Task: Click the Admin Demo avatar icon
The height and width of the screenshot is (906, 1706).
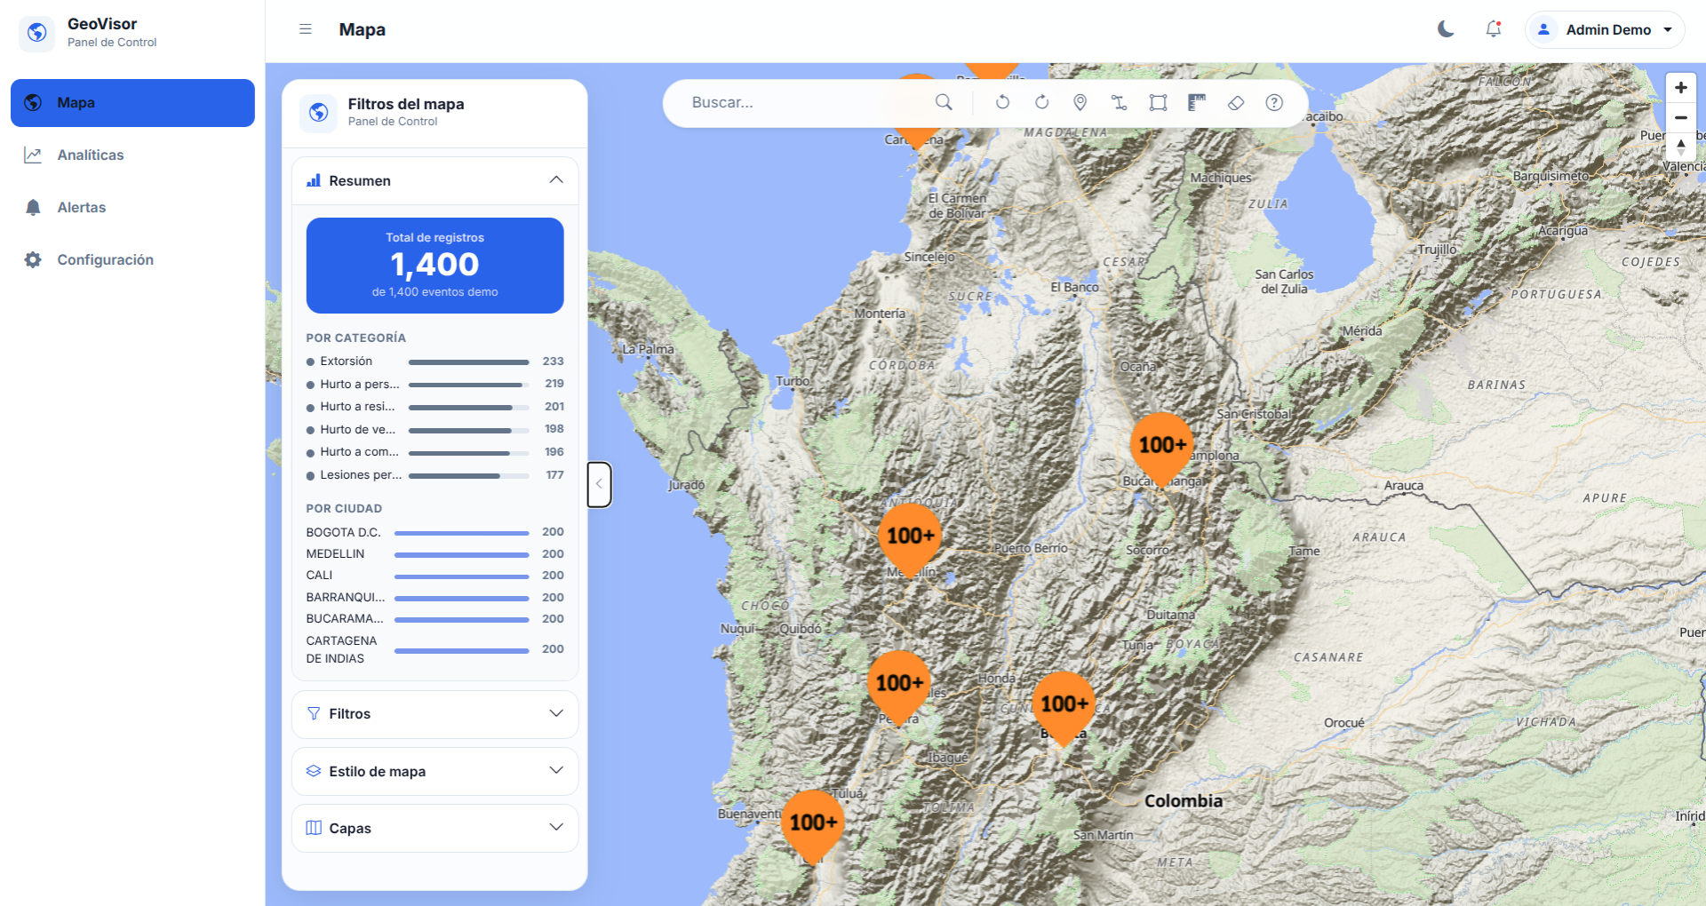Action: pyautogui.click(x=1544, y=29)
